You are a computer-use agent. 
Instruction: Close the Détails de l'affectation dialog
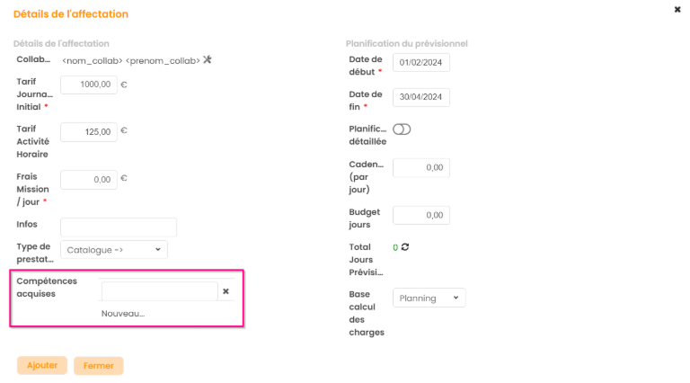677,9
